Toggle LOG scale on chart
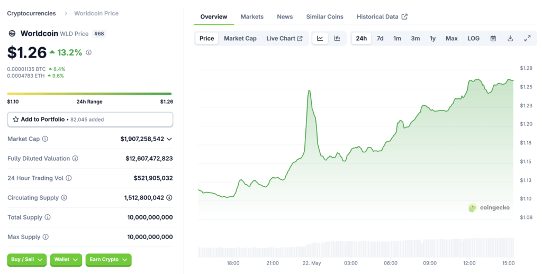 pos(474,39)
